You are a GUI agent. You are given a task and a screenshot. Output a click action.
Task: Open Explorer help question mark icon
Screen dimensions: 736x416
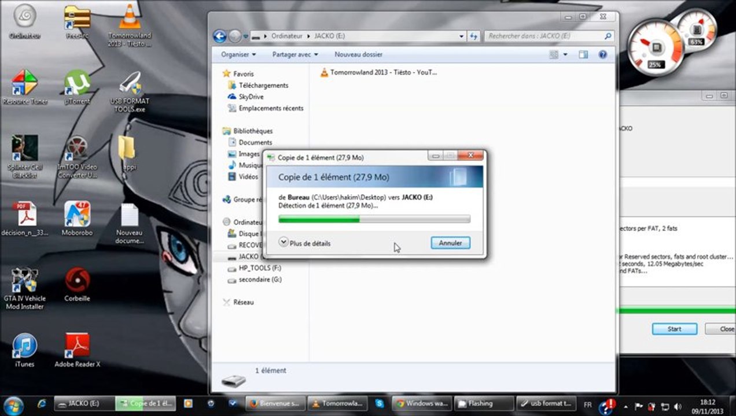pyautogui.click(x=602, y=54)
